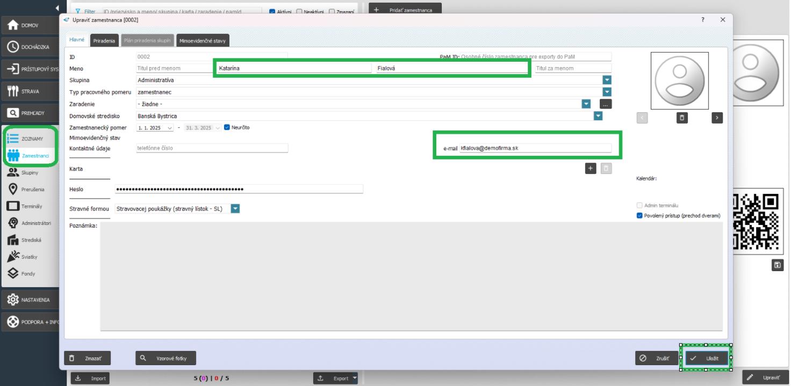Toggle the Neaktívni filter checkbox

[300, 11]
